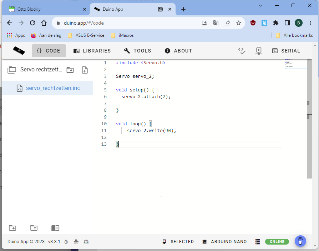Click the green ONLINE server status badge
This screenshot has width=319, height=251.
point(277,242)
